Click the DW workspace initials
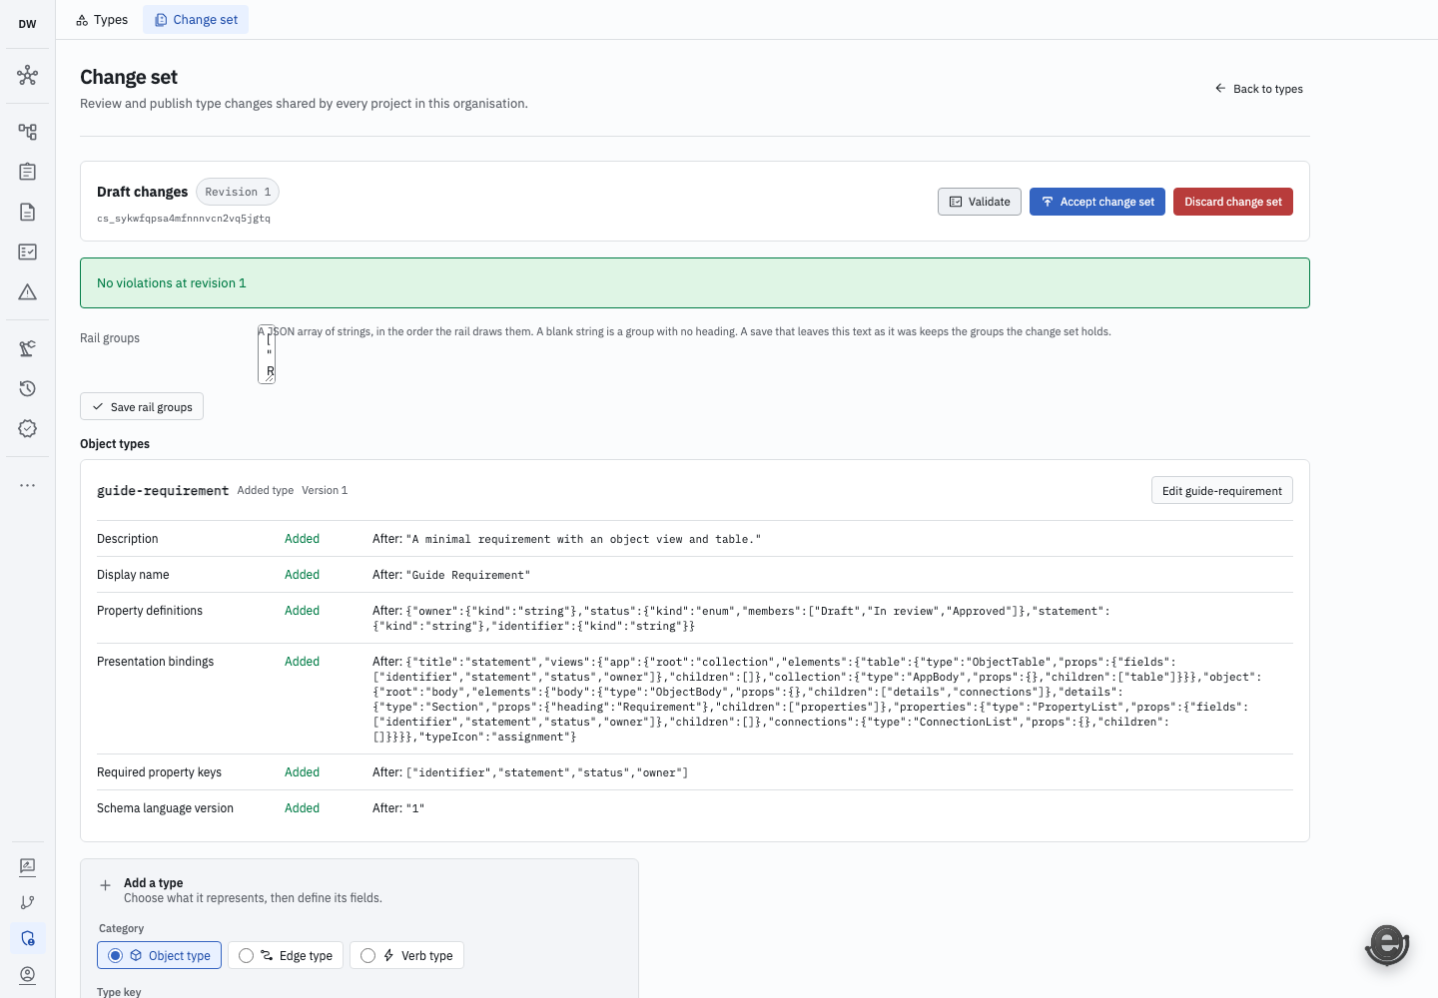Image resolution: width=1438 pixels, height=998 pixels. pos(27,24)
